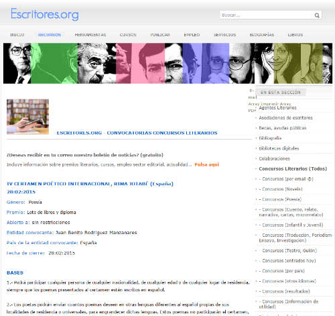Open Concursos (Cuento, relato) category

click(291, 212)
